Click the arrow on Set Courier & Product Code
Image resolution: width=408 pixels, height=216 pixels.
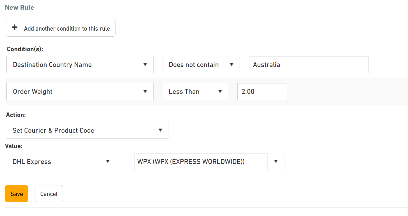160,130
